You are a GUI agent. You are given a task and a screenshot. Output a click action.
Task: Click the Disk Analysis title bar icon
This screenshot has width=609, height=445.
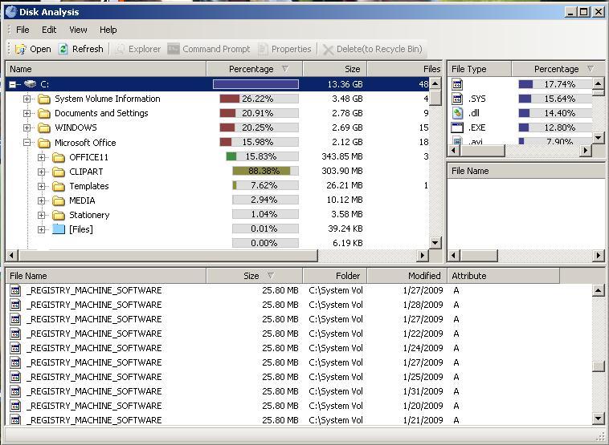click(x=11, y=12)
